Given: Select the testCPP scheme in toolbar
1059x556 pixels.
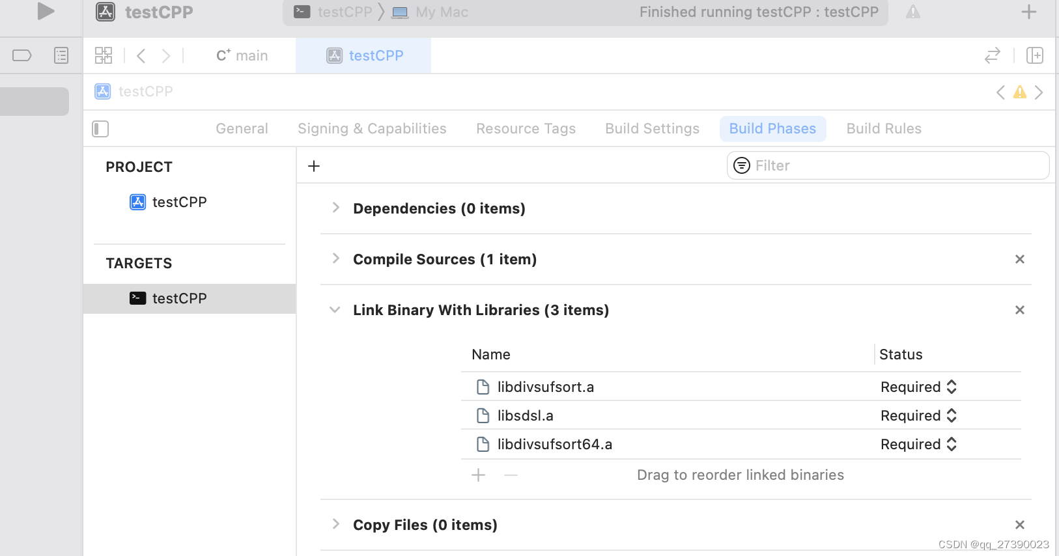Looking at the screenshot, I should point(333,12).
